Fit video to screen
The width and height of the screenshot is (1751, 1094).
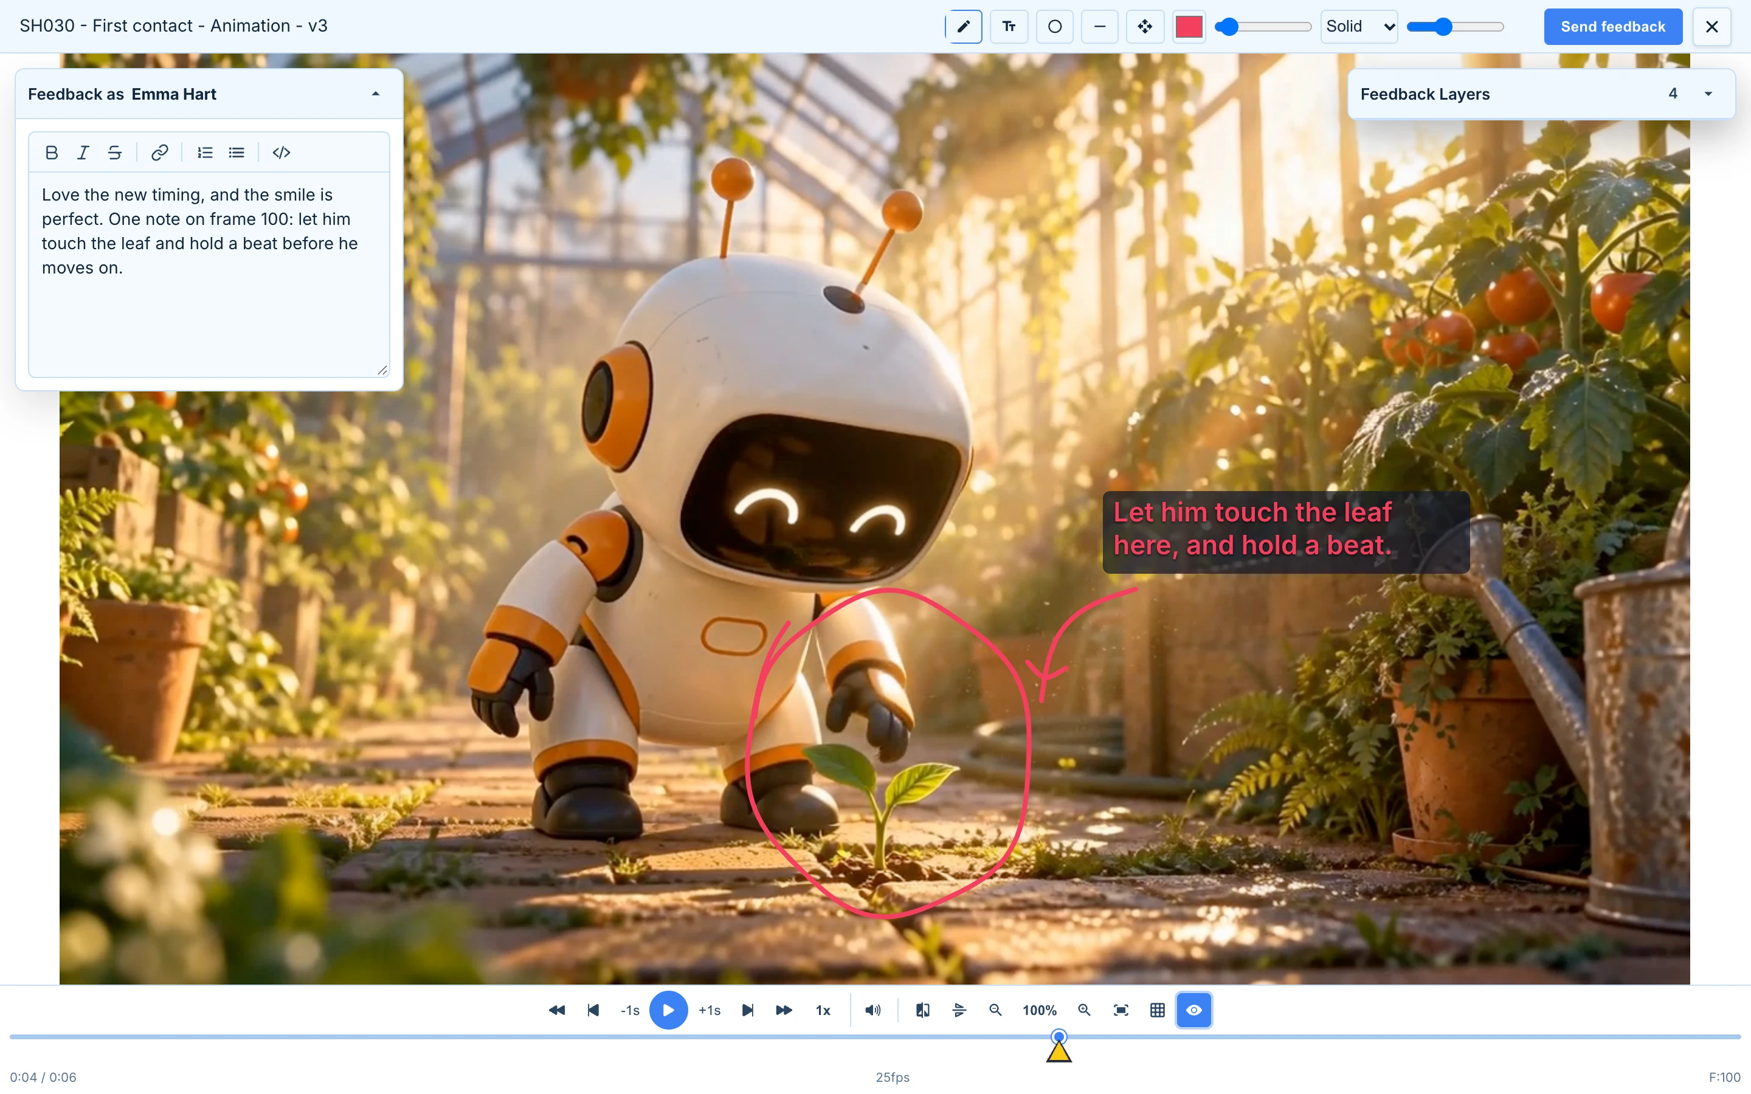click(1121, 1010)
